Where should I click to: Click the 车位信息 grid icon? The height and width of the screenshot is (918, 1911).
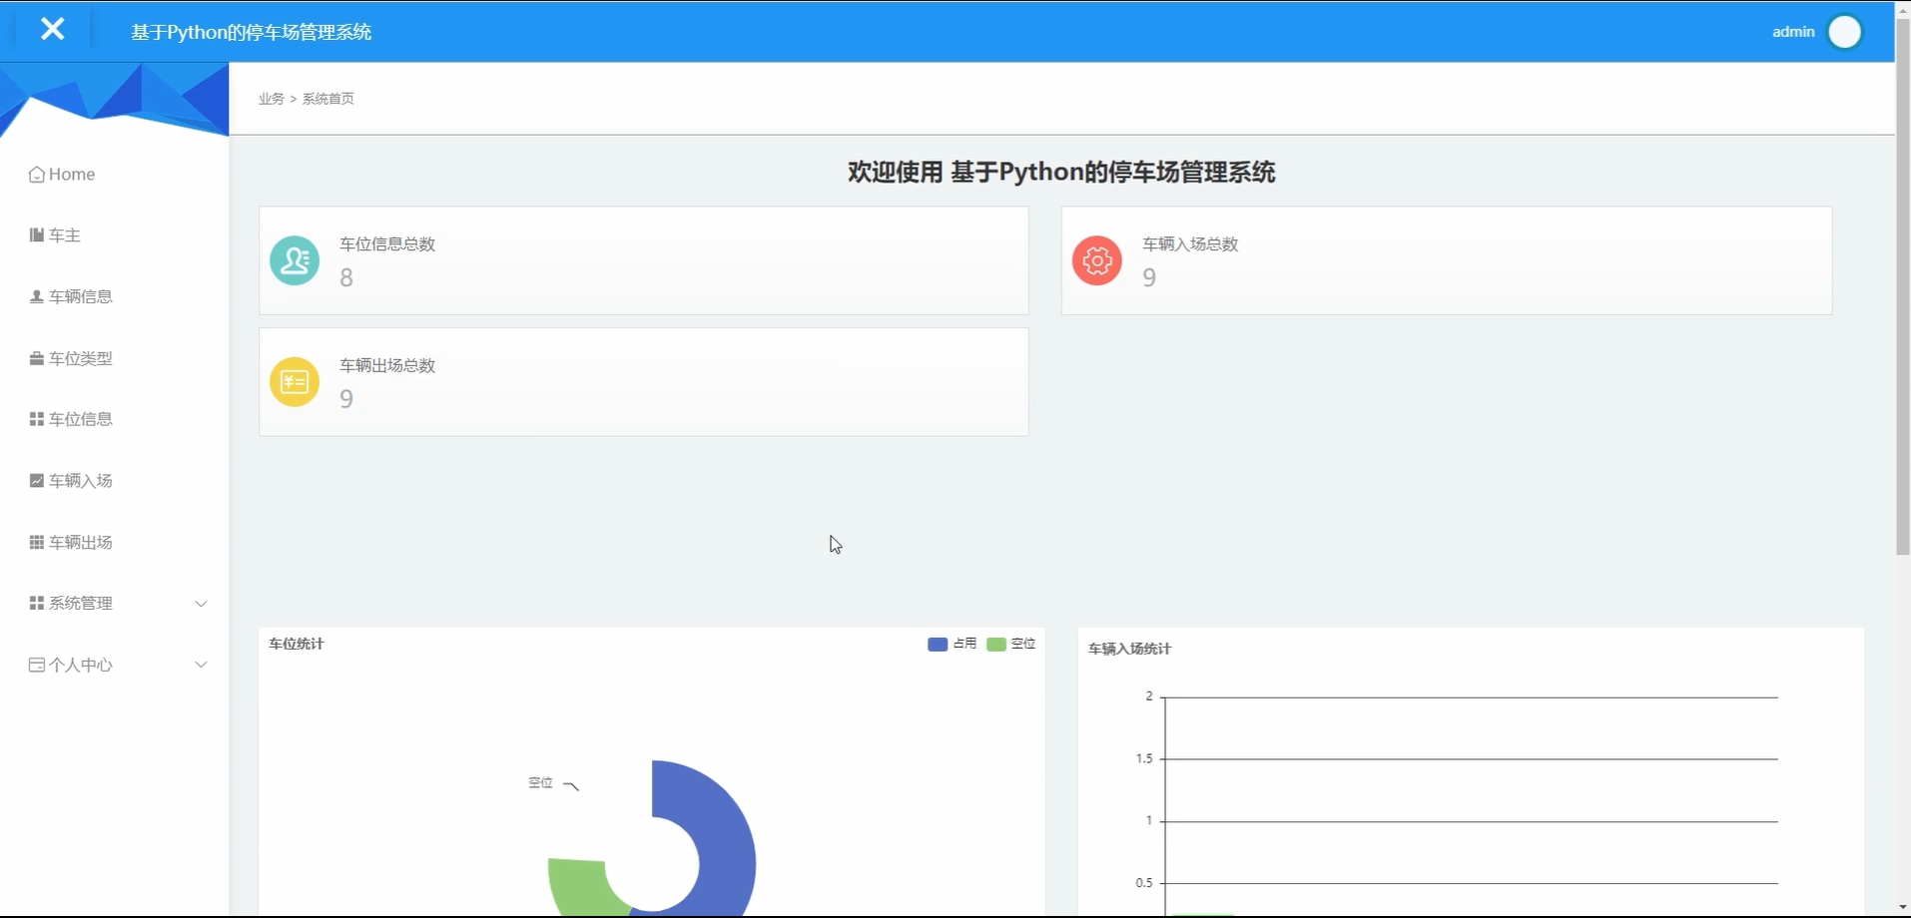(x=37, y=419)
